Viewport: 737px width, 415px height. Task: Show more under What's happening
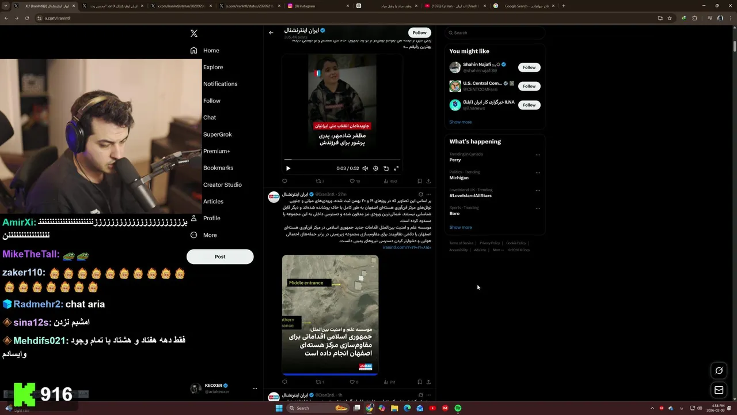click(461, 227)
